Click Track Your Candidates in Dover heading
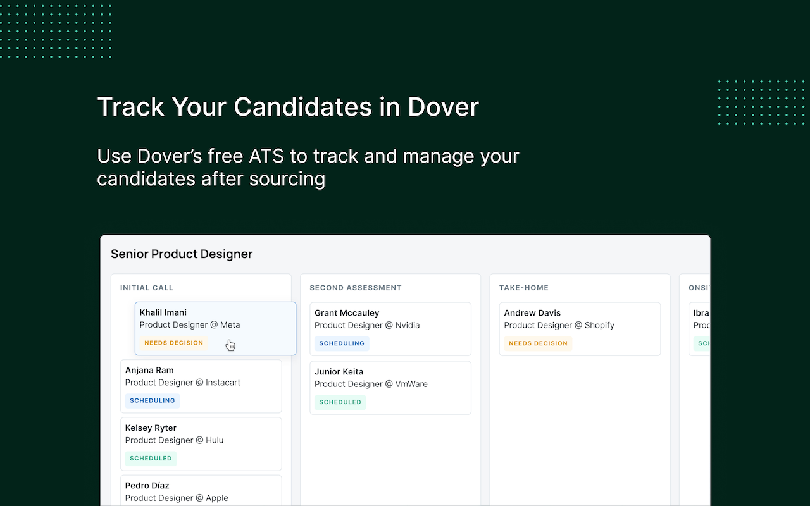Image resolution: width=810 pixels, height=506 pixels. click(x=288, y=107)
